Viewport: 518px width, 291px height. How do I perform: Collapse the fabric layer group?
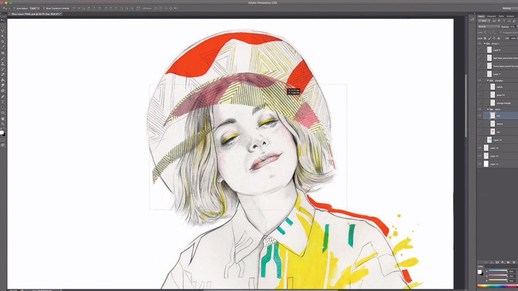pyautogui.click(x=488, y=110)
